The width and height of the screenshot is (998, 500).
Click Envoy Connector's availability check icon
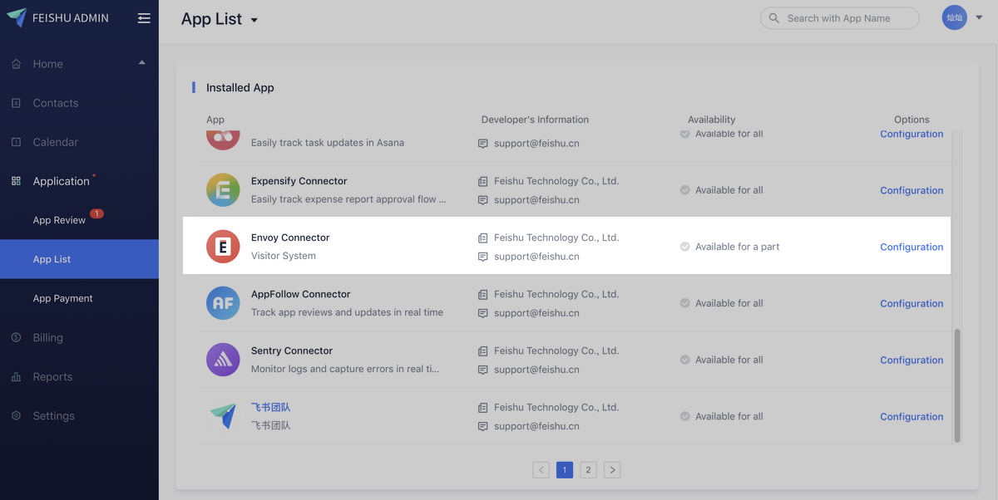[684, 247]
